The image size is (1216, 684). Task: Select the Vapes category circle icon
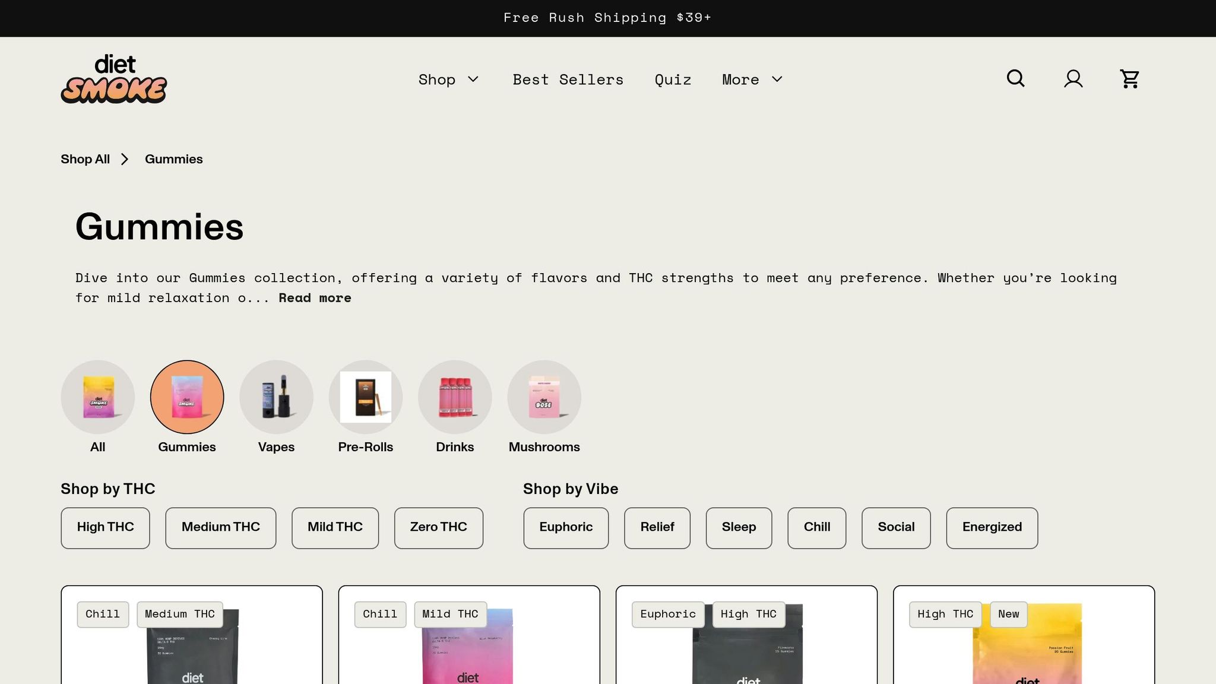pyautogui.click(x=276, y=397)
